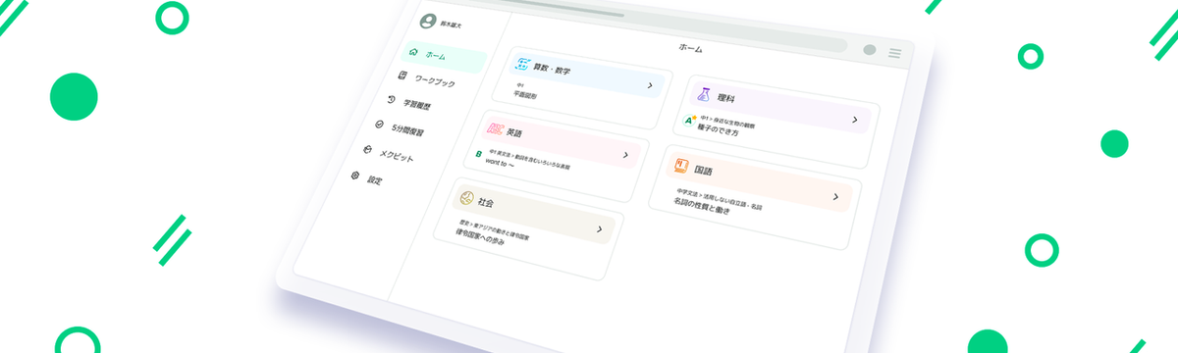
Task: Click the home house icon in sidebar
Action: tap(414, 52)
